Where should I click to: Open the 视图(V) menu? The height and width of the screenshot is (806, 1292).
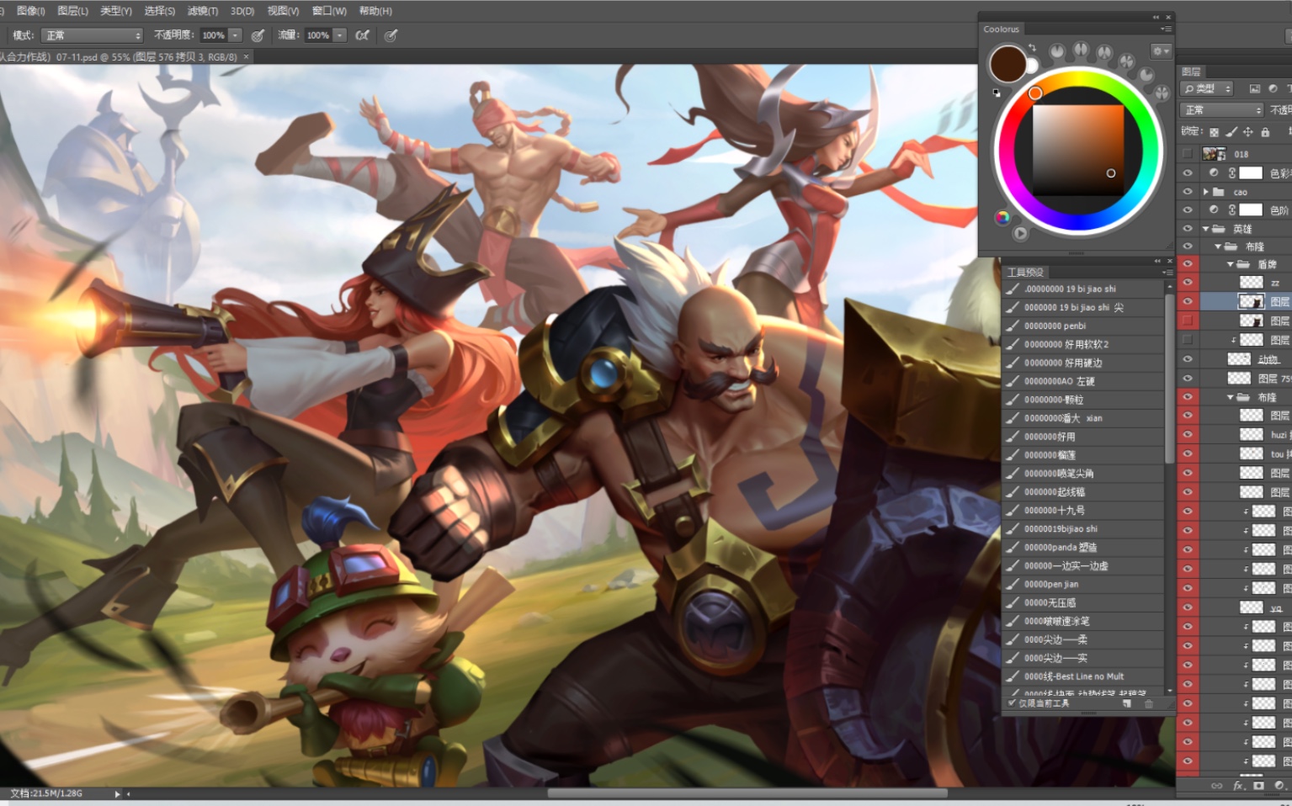click(x=283, y=11)
